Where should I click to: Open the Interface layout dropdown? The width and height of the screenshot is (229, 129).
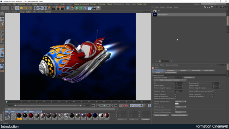click(x=213, y=4)
